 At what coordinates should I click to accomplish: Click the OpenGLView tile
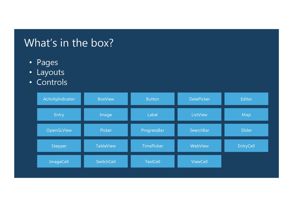click(x=59, y=130)
